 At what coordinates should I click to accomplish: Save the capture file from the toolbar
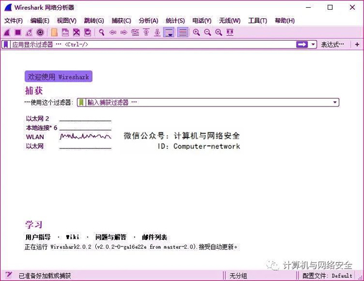[x=66, y=32]
